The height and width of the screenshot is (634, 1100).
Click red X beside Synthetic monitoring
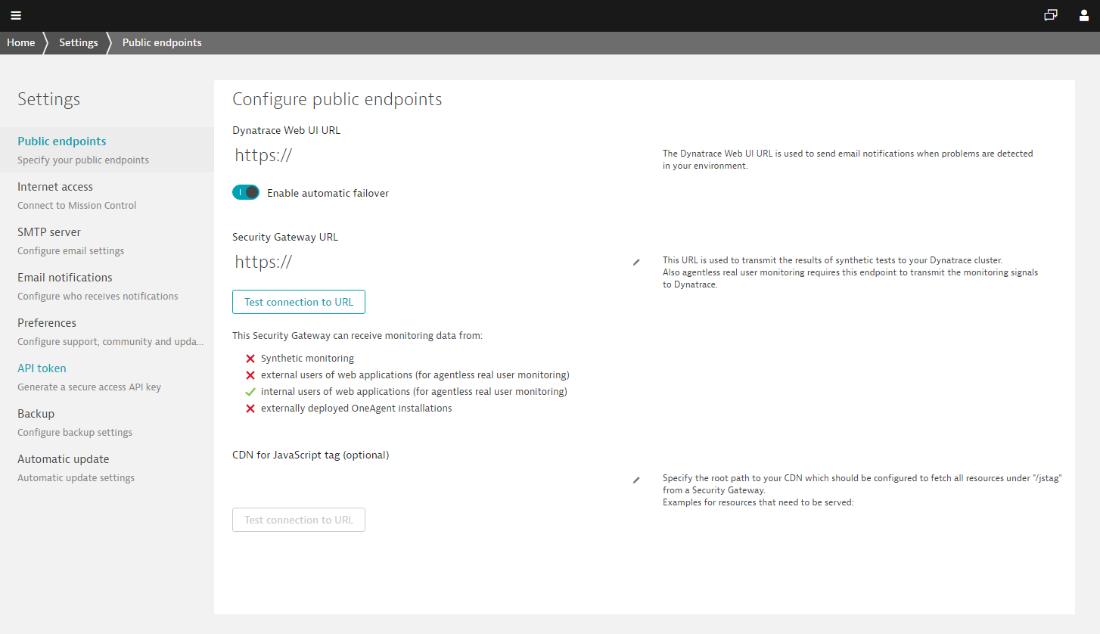(x=250, y=359)
